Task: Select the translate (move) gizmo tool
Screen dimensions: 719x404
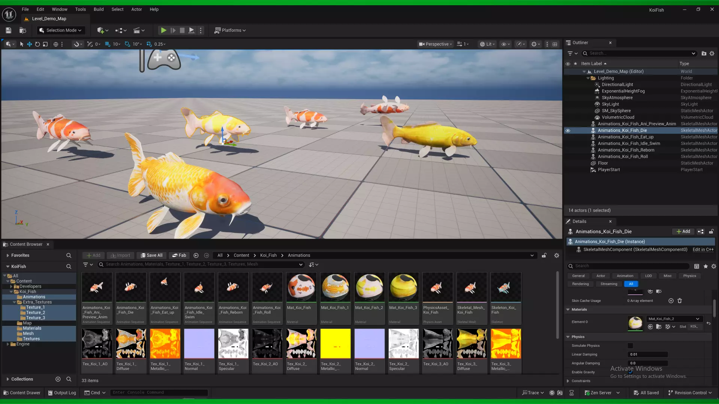Action: [29, 44]
